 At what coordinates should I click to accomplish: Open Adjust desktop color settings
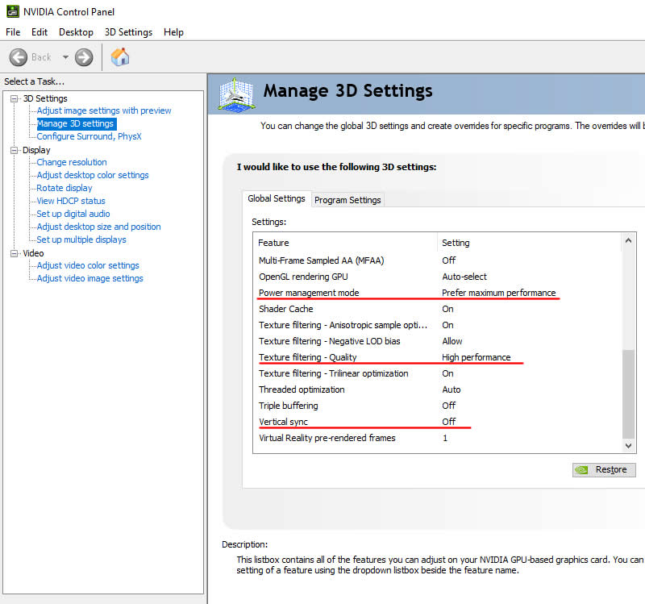(93, 175)
